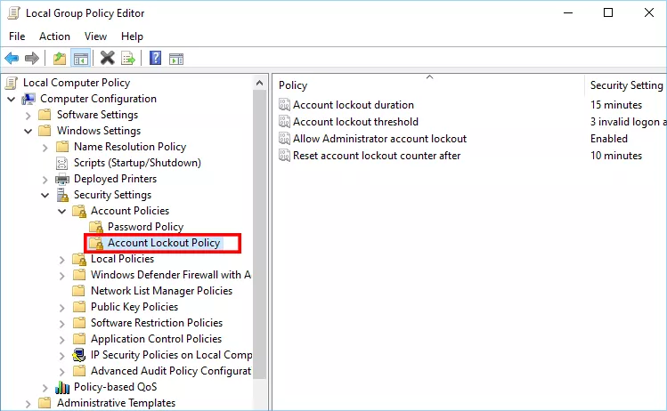The width and height of the screenshot is (667, 411).
Task: Click the Policy-based QoS chart icon
Action: coord(62,387)
